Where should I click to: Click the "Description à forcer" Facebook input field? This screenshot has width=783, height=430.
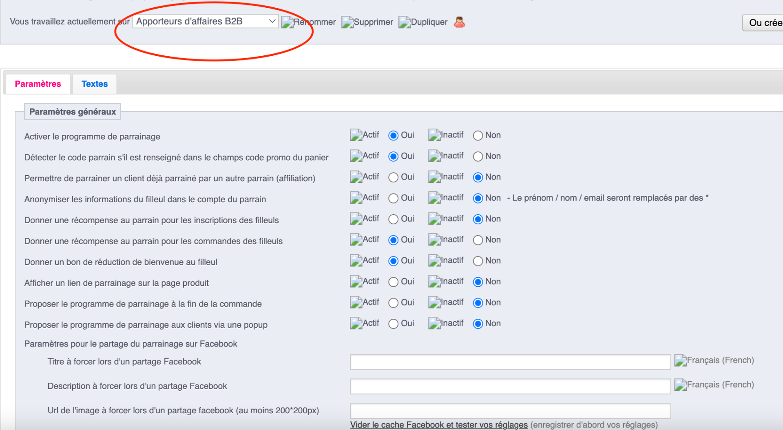510,386
